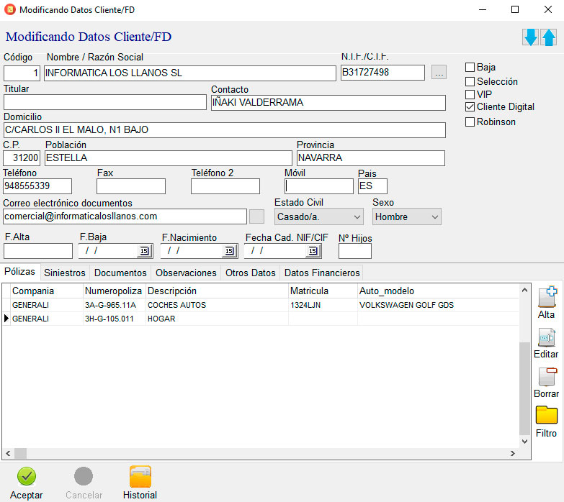Image resolution: width=564 pixels, height=502 pixels.
Task: Click the Nº Hijos field
Action: (355, 251)
